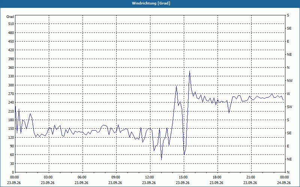Image resolution: width=300 pixels, height=187 pixels.
Task: Click the 15:00 time label on the x-axis
Action: [x=184, y=177]
